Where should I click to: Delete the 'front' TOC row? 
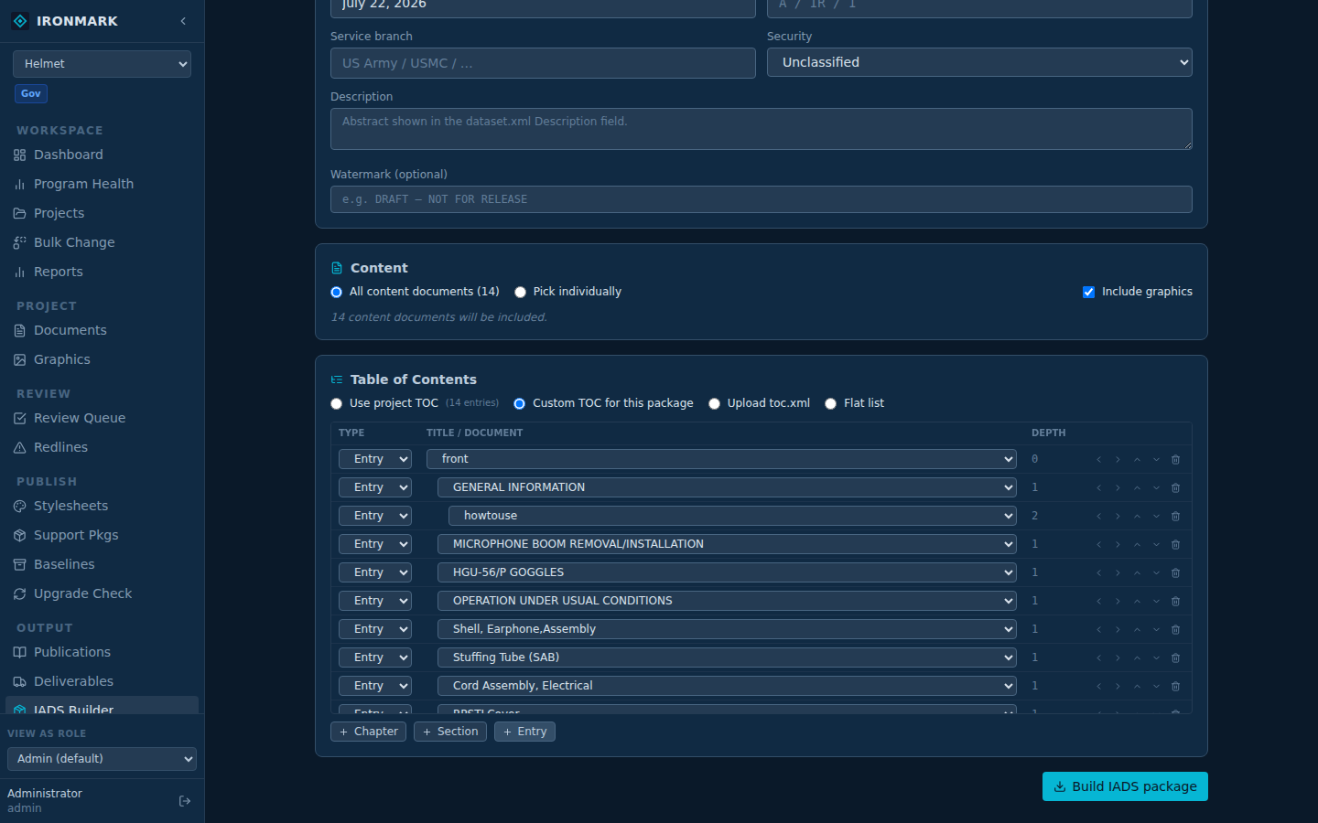pyautogui.click(x=1176, y=460)
